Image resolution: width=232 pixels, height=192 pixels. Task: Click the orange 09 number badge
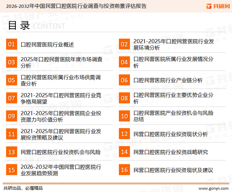click(11, 116)
